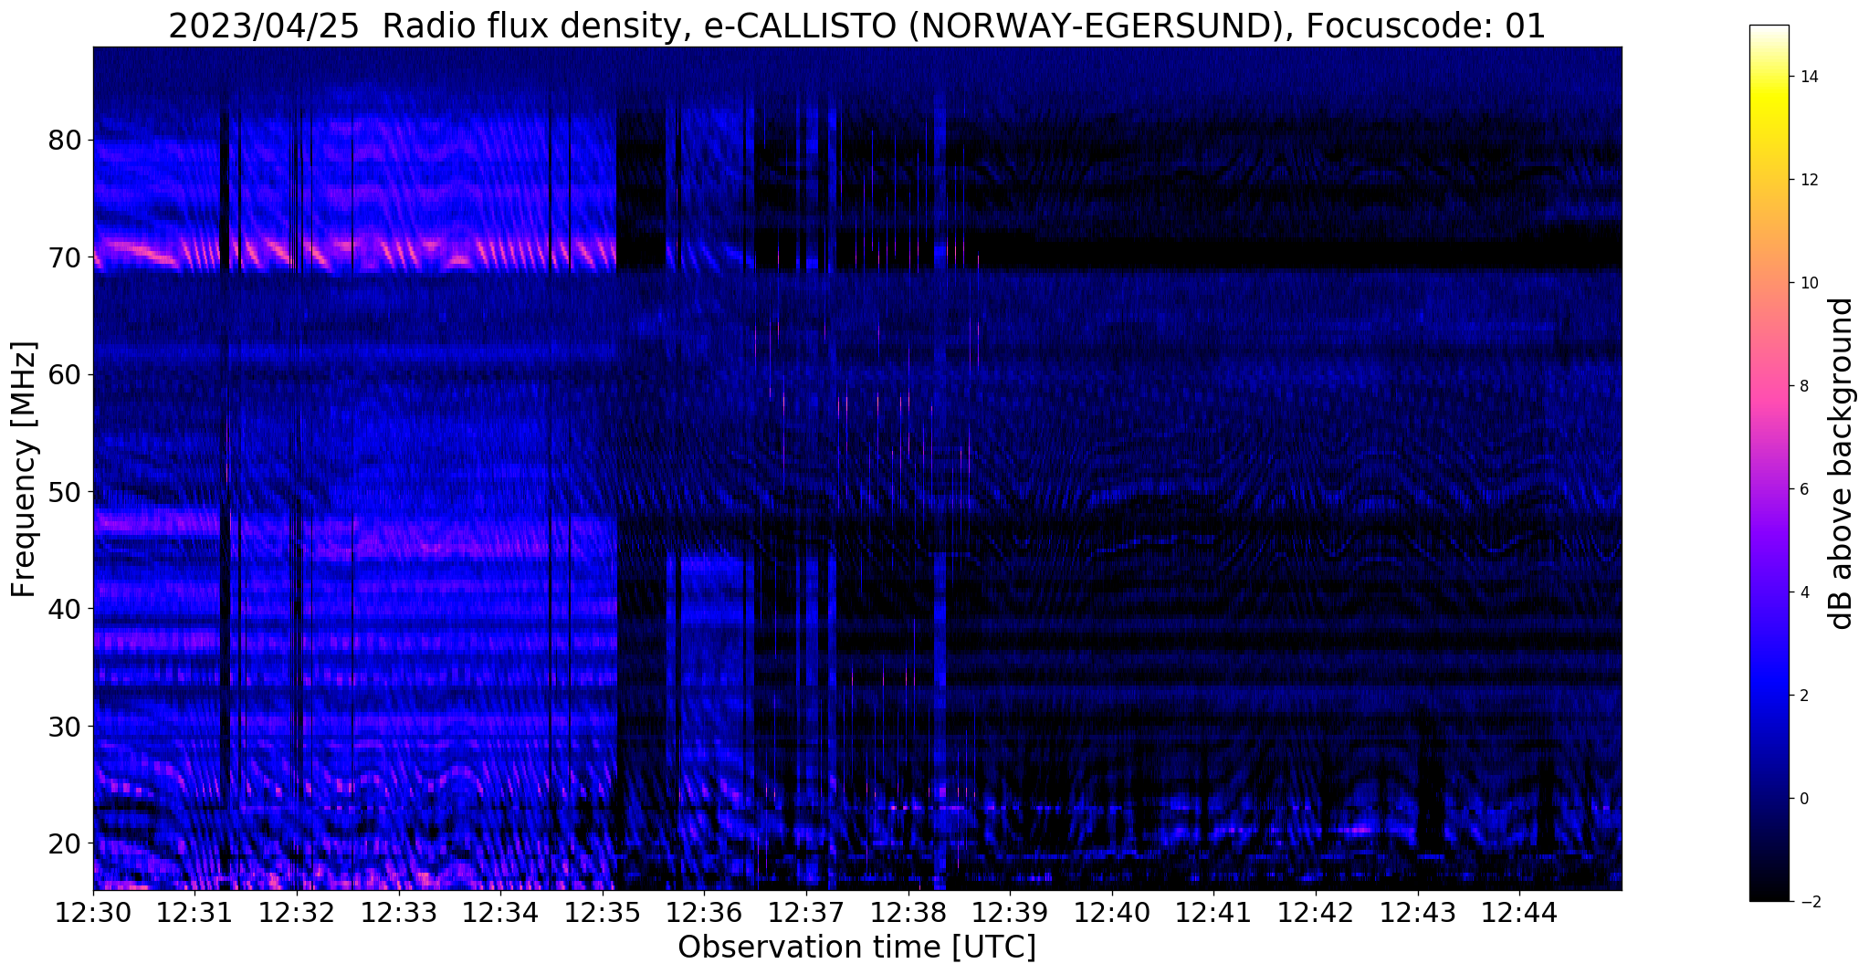Click the 12:31 time tick label
This screenshot has height=974, width=1869.
194,913
